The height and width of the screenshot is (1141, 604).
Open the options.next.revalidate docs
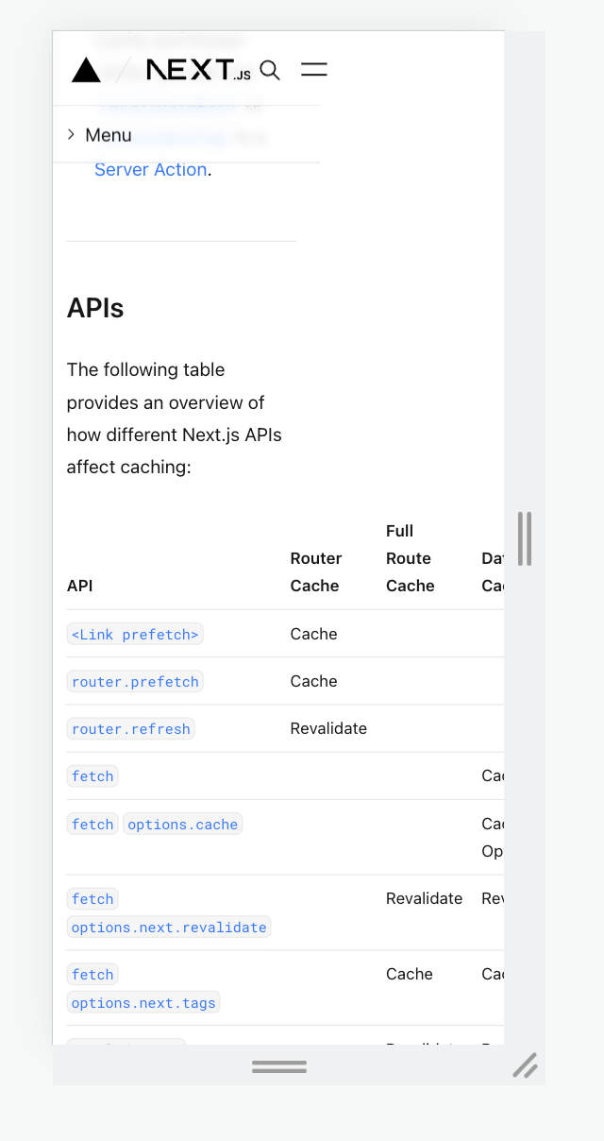tap(168, 927)
